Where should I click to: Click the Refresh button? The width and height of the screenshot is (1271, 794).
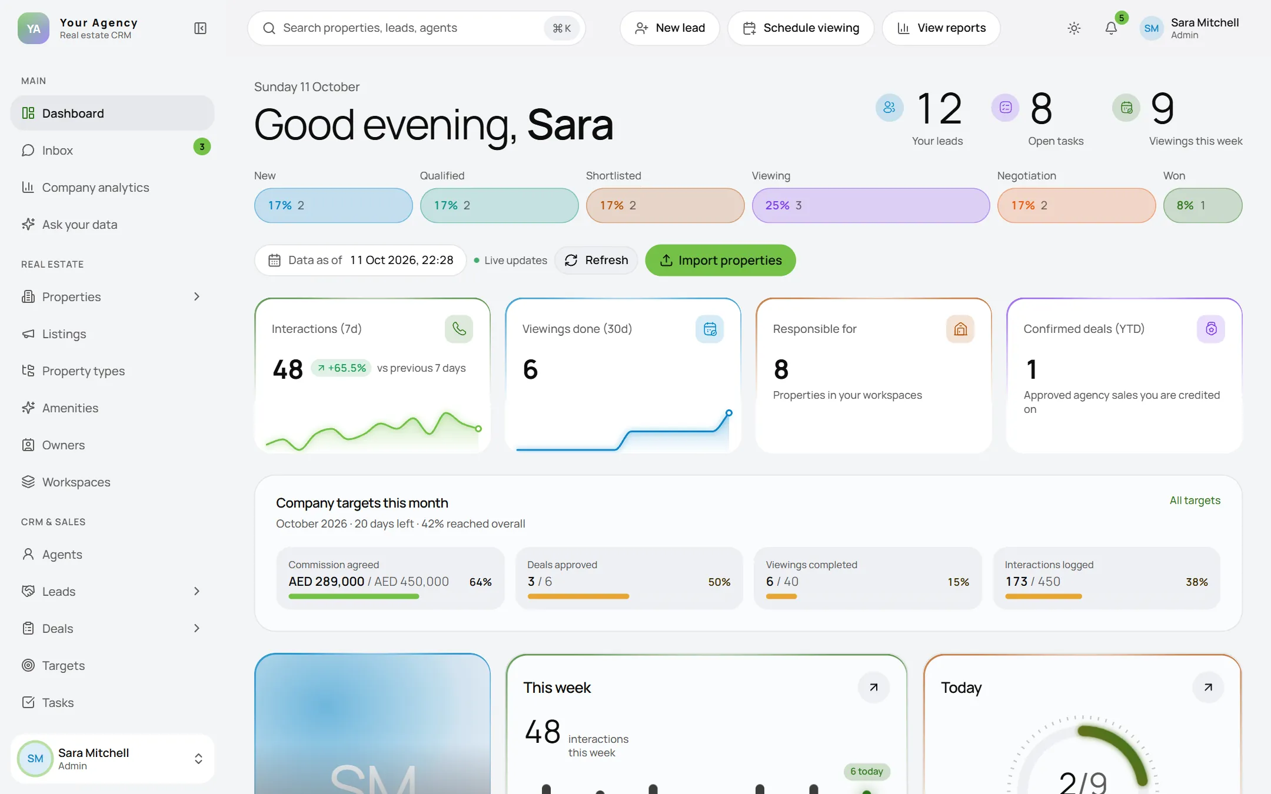[596, 260]
